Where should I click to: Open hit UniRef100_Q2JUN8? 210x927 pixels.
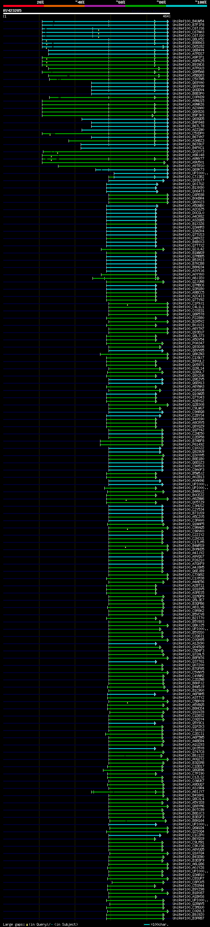click(188, 282)
